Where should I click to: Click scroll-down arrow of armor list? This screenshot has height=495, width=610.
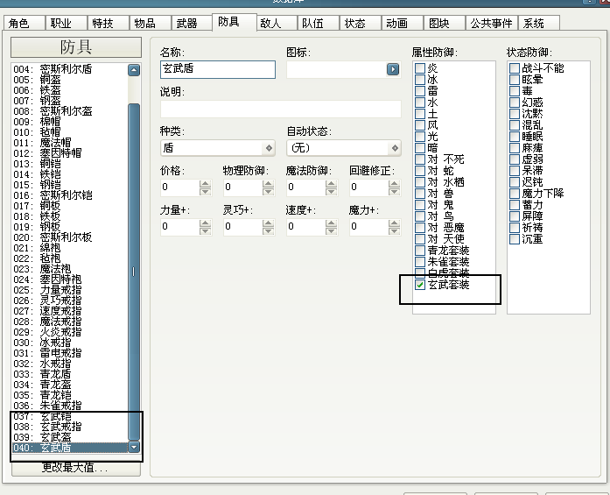134,447
